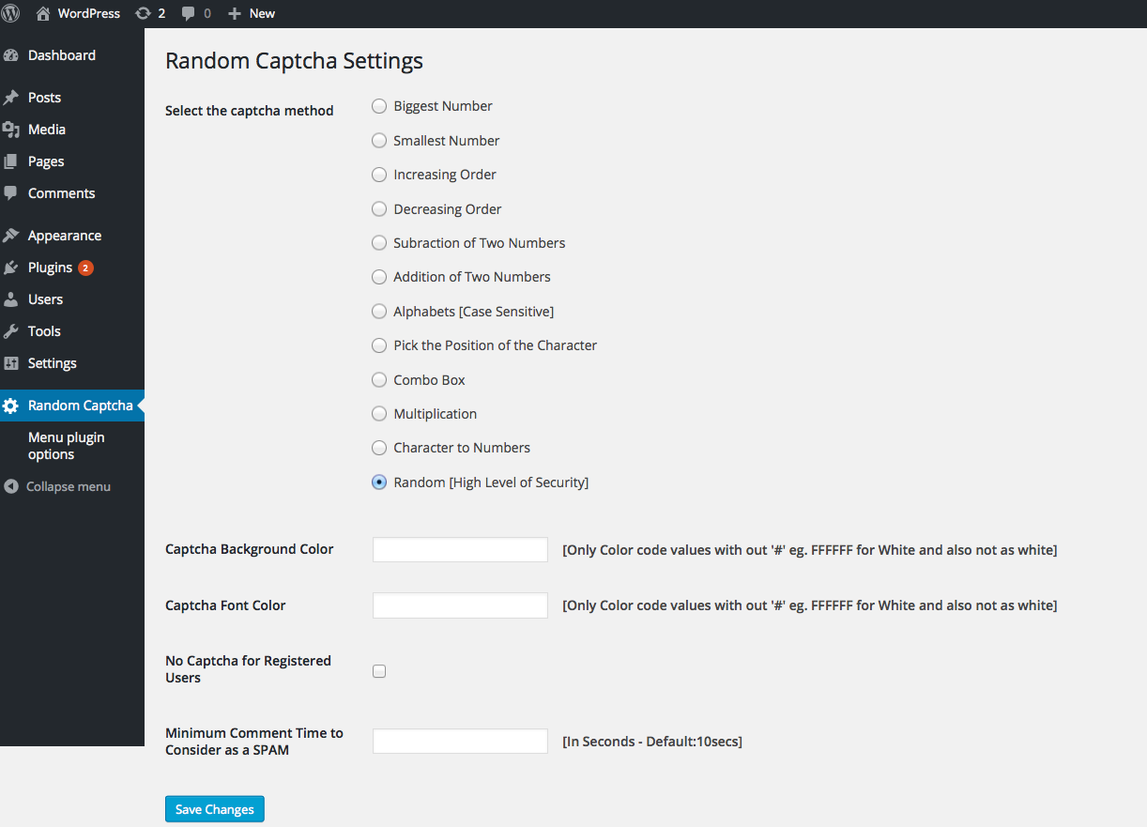This screenshot has height=827, width=1147.
Task: Choose the Increasing Order radio option
Action: click(379, 175)
